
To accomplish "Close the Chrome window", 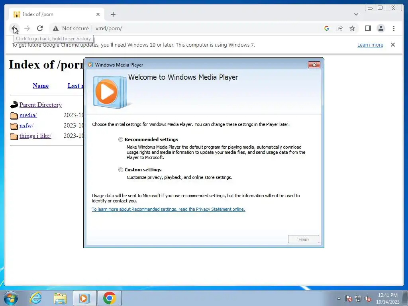I will (x=394, y=8).
